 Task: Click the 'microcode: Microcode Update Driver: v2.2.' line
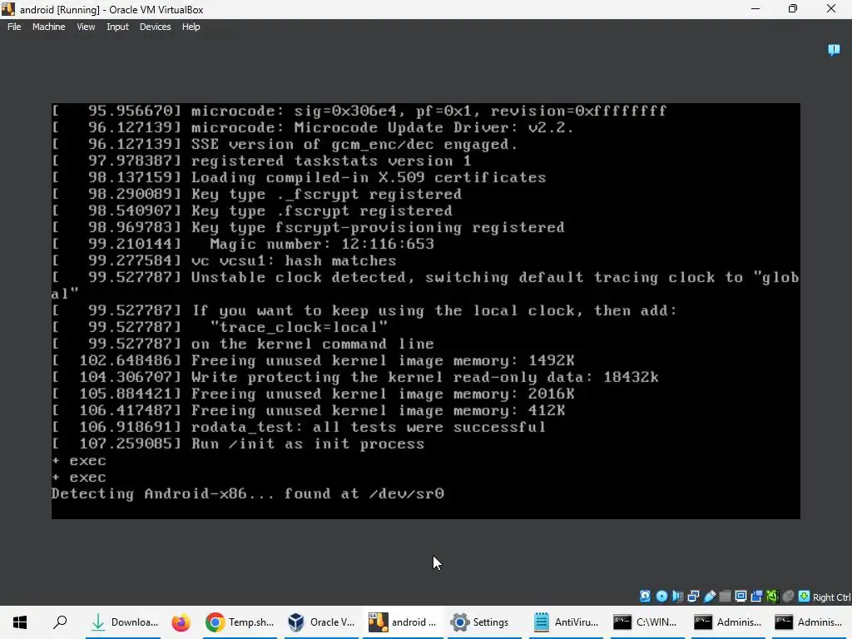382,127
